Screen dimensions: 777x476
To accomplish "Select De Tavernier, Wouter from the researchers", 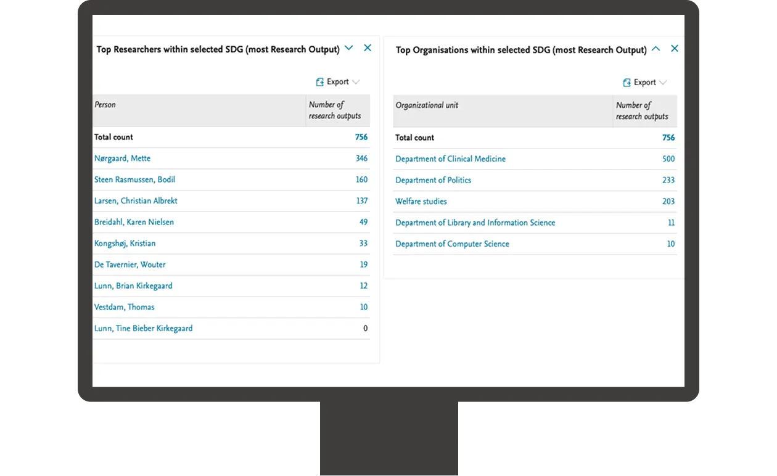I will click(x=129, y=265).
